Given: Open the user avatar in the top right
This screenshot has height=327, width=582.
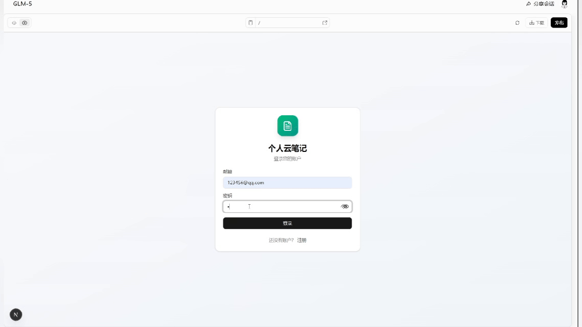Looking at the screenshot, I should click(x=564, y=4).
